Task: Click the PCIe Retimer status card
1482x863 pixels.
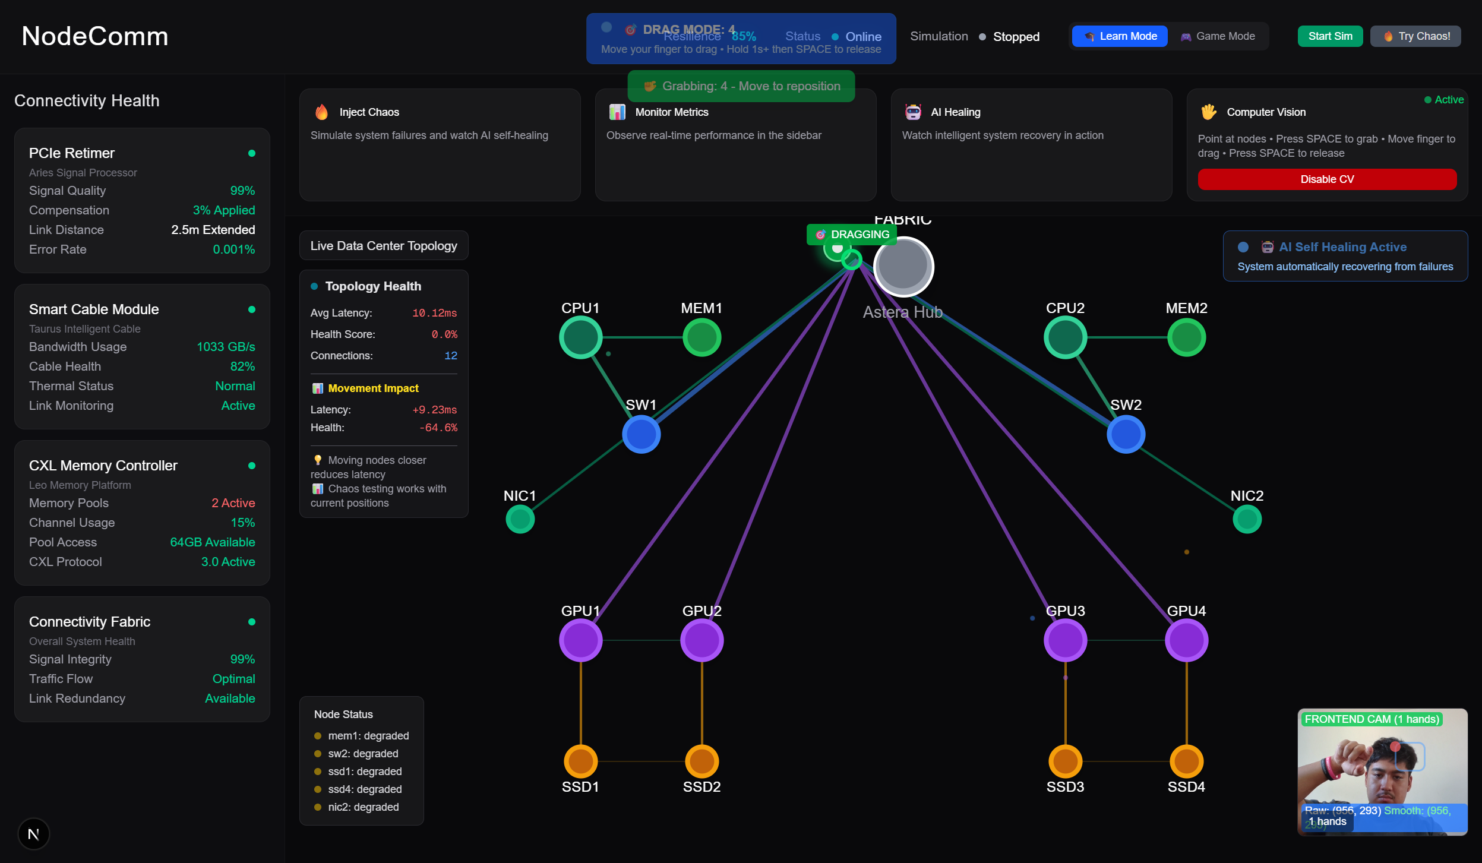Action: point(142,201)
